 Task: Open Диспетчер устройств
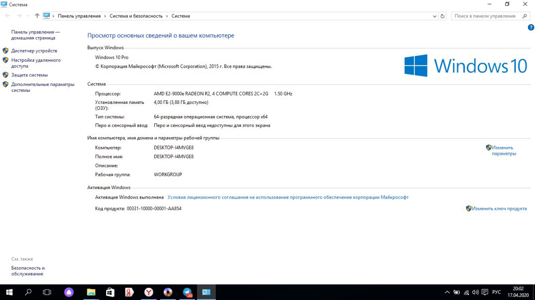(34, 50)
